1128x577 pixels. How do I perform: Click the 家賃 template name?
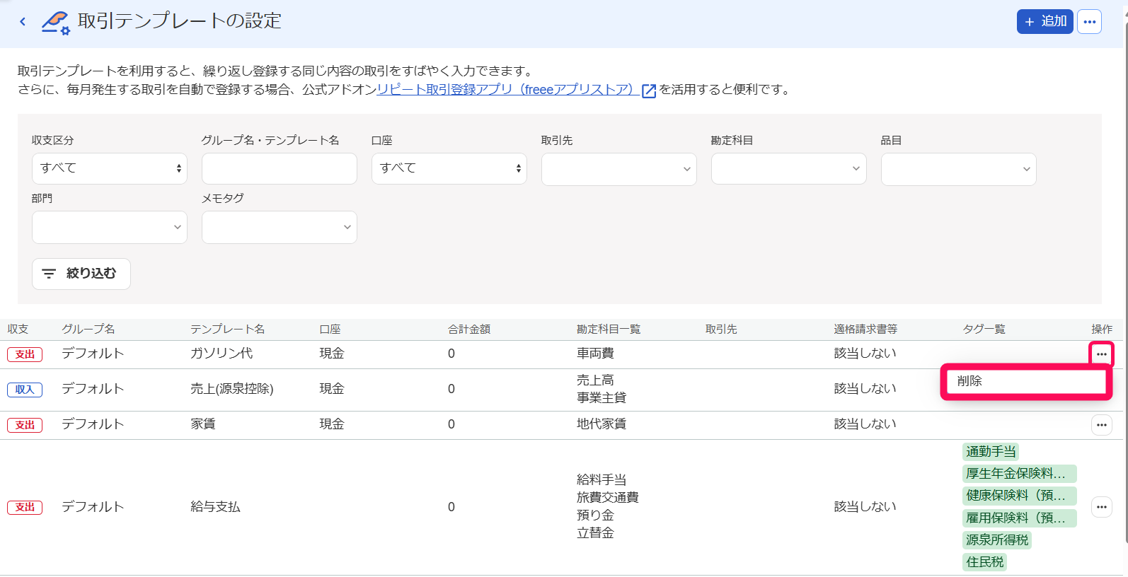203,424
